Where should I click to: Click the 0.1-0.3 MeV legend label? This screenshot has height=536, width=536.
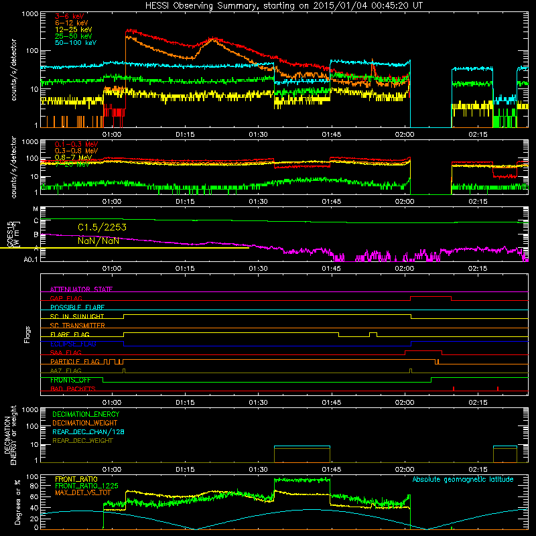click(x=76, y=144)
